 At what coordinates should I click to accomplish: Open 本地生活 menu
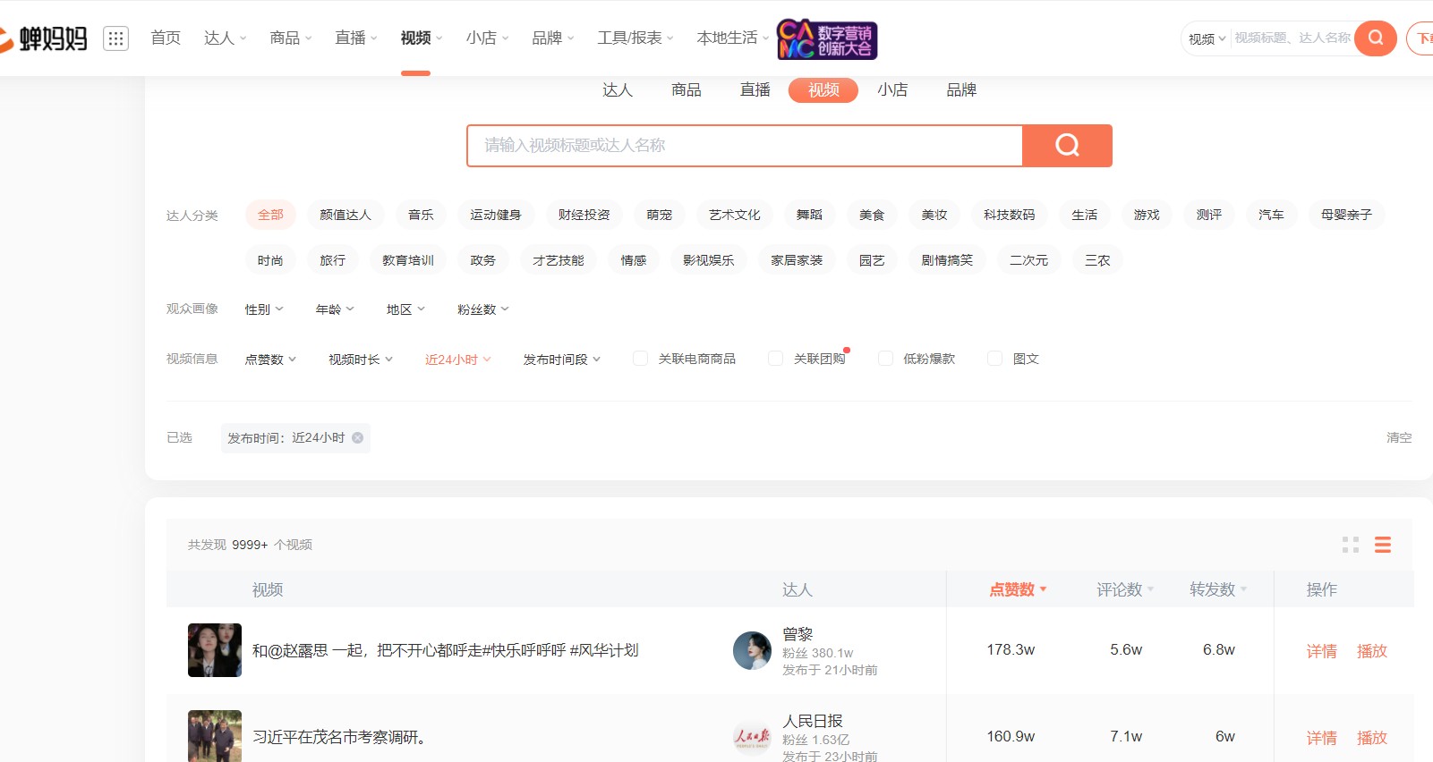coord(733,38)
